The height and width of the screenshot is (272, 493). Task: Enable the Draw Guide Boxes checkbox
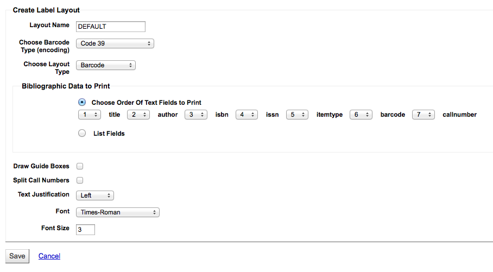point(80,166)
